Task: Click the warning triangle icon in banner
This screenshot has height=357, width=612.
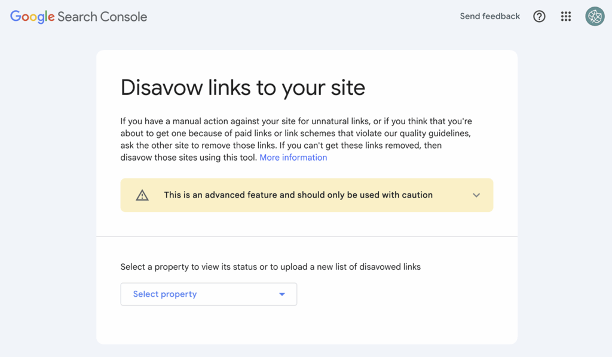Action: pyautogui.click(x=142, y=195)
